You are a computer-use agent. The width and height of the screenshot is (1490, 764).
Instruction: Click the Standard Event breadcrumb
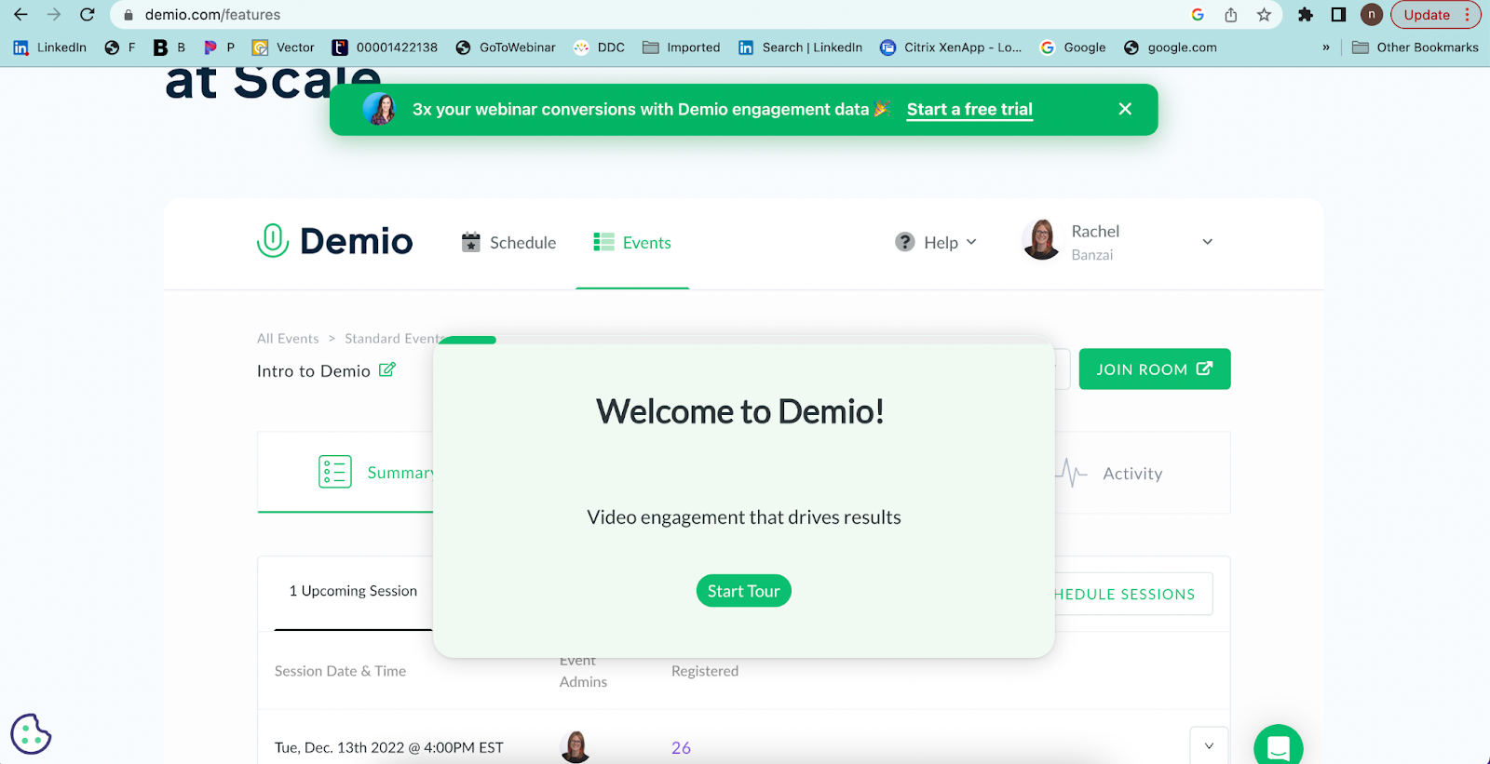pos(391,339)
